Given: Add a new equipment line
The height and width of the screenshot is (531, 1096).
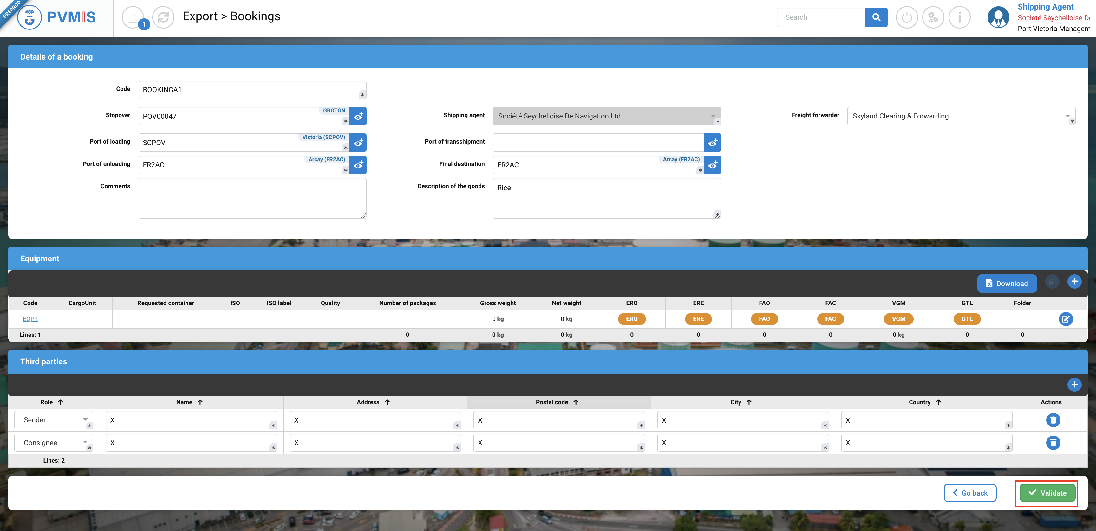Looking at the screenshot, I should [1074, 281].
